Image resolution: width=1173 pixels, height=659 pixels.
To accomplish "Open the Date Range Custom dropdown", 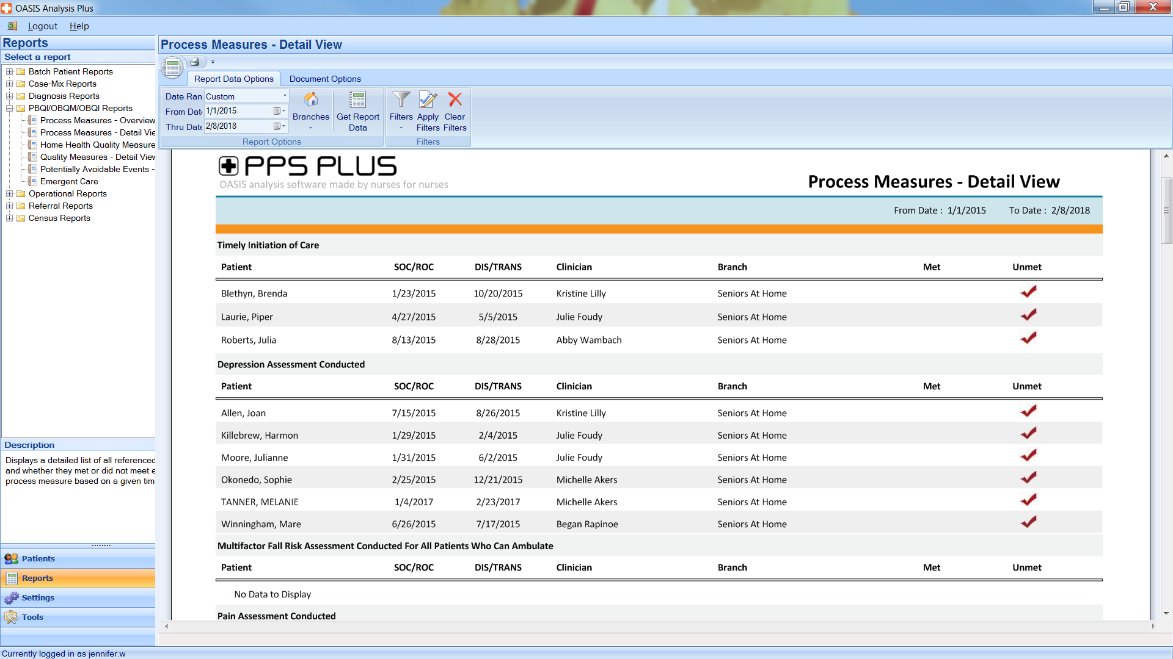I will click(284, 96).
